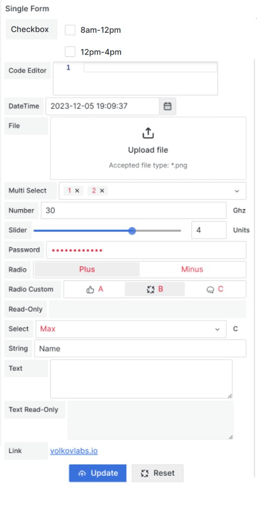The width and height of the screenshot is (257, 505).
Task: Switch to the Plus radio segment
Action: tap(86, 269)
